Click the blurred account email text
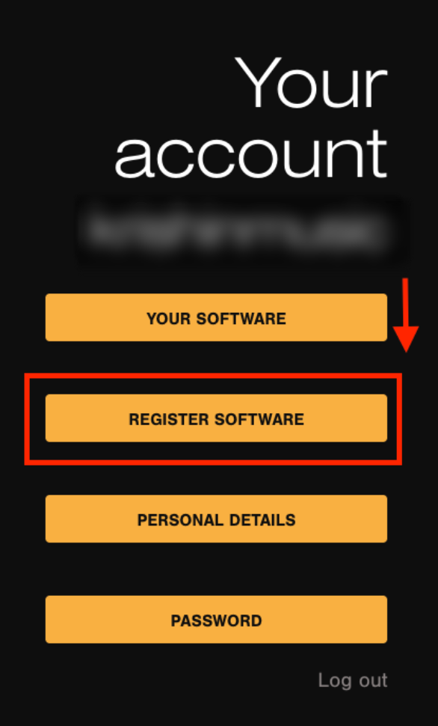Image resolution: width=438 pixels, height=726 pixels. click(238, 230)
